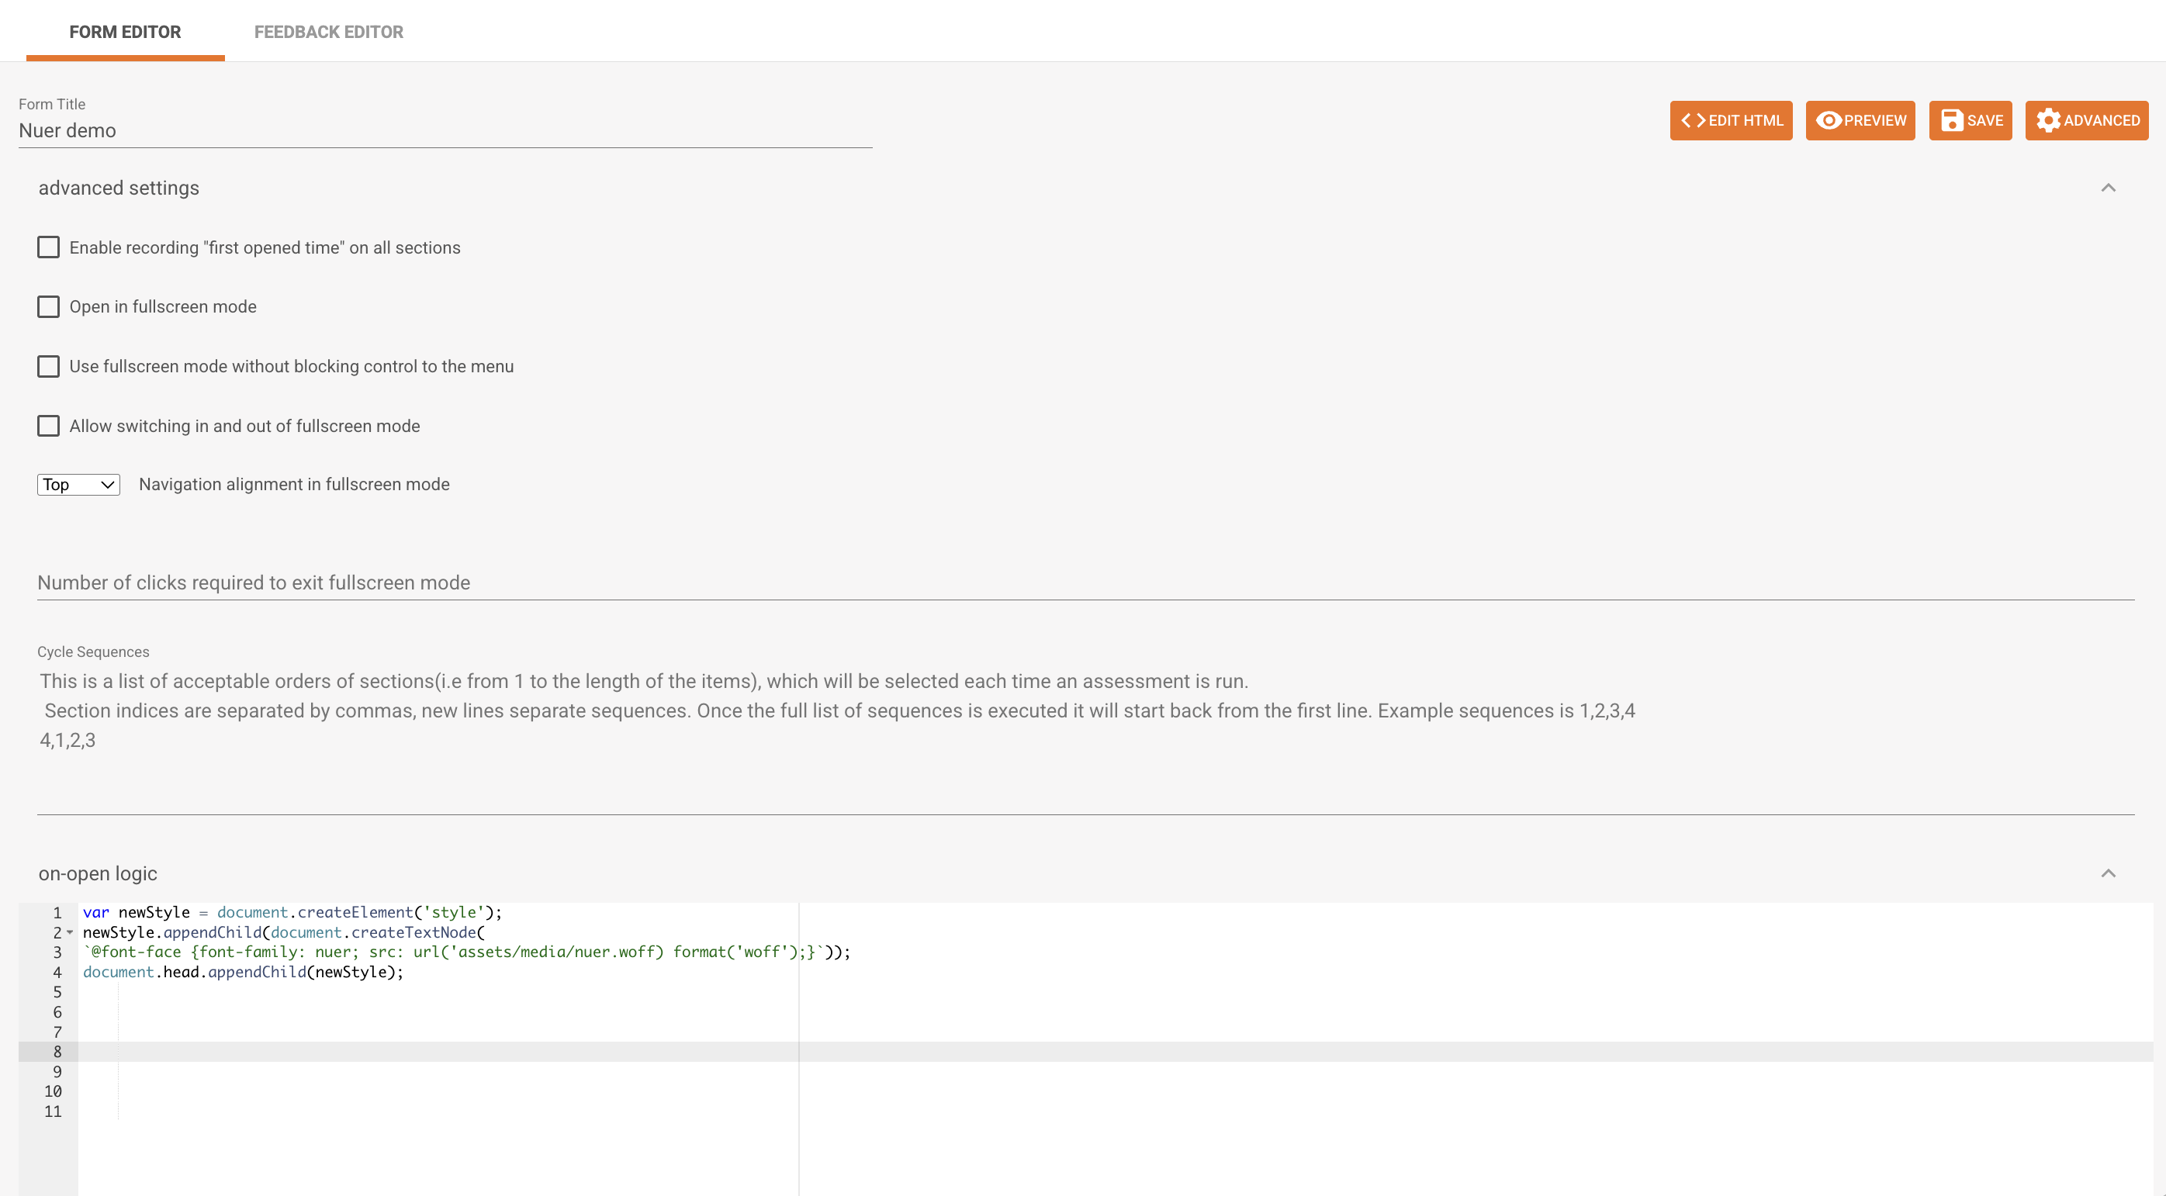
Task: Click the floppy disk save icon
Action: click(x=1952, y=120)
